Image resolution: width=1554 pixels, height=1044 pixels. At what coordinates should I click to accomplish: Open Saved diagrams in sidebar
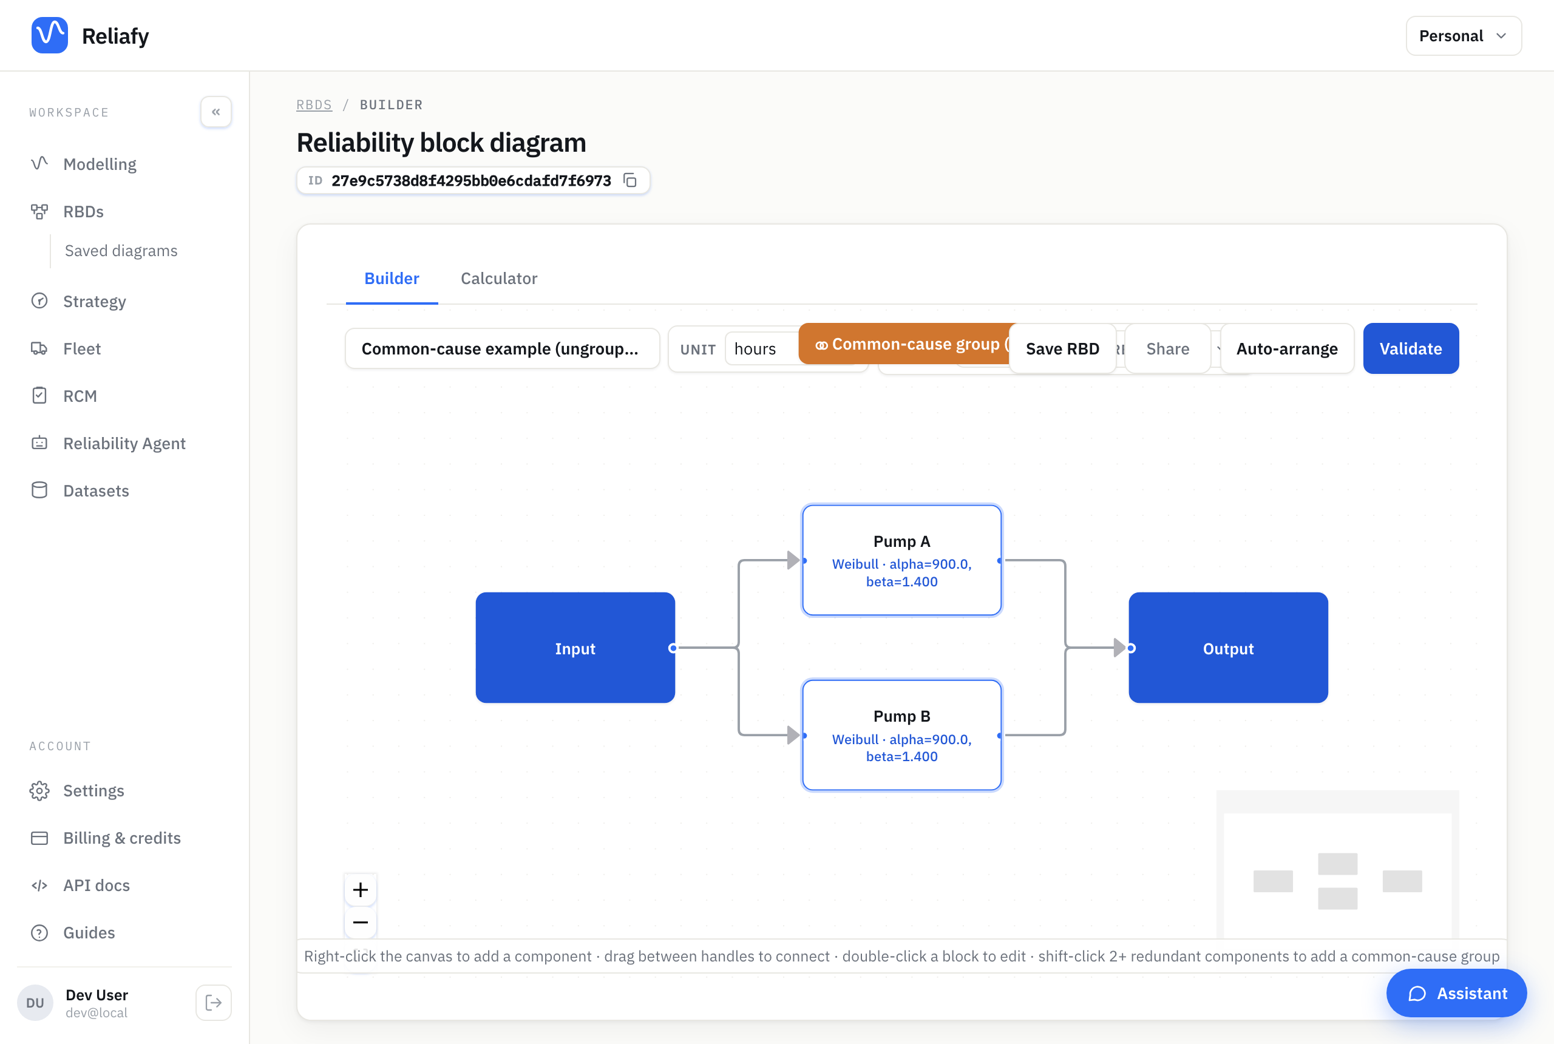pos(121,250)
